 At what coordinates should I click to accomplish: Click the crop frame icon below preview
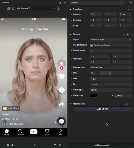coord(55,145)
